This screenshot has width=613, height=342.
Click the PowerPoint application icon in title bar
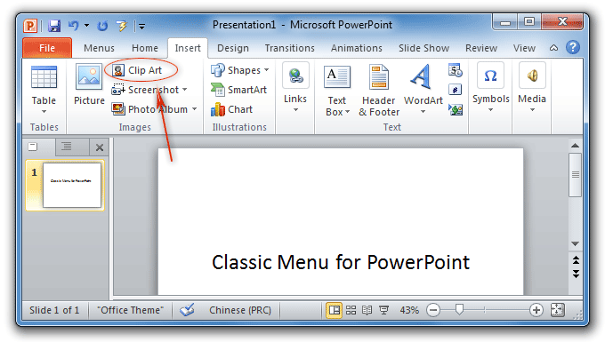30,26
